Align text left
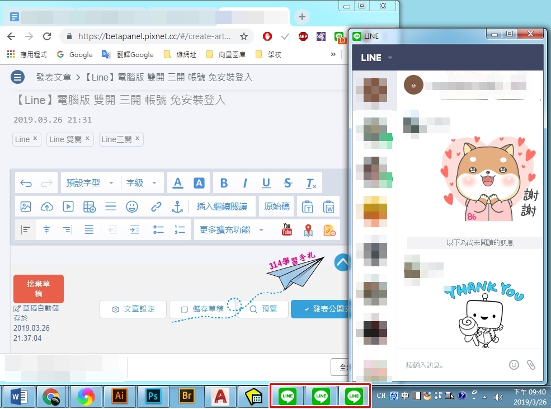Image resolution: width=551 pixels, height=409 pixels. [x=26, y=230]
